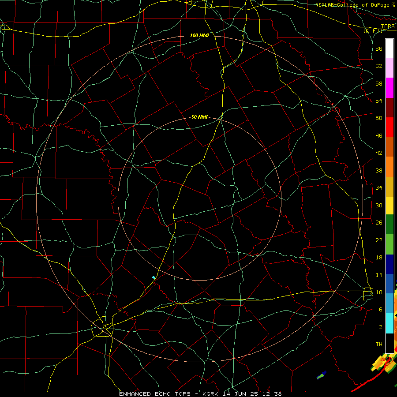Click the legend value '54'
Image resolution: width=397 pixels, height=397 pixels.
click(379, 101)
